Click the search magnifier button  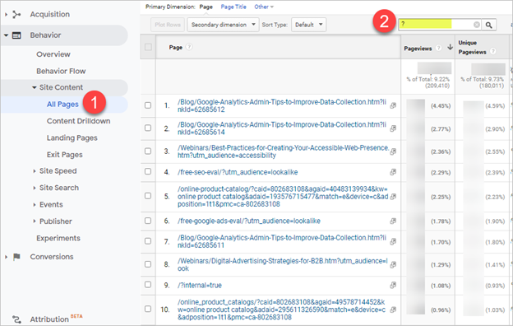click(489, 25)
